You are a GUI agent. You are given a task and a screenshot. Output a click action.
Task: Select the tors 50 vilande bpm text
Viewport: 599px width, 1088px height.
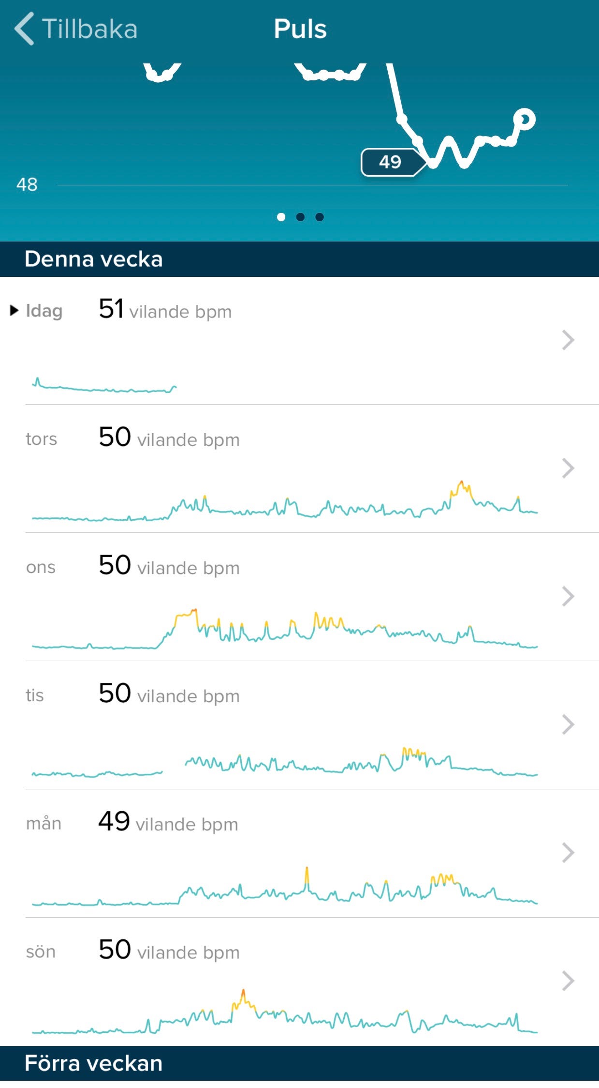pos(169,438)
